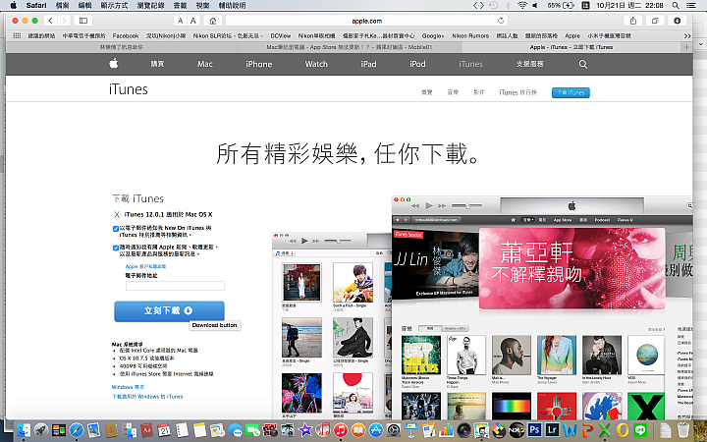Open Spotlight search in the menu bar

[x=676, y=6]
